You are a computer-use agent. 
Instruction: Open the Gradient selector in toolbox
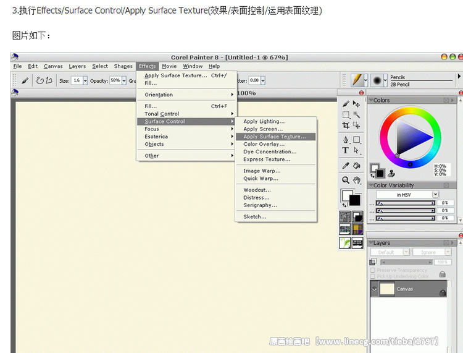357,217
